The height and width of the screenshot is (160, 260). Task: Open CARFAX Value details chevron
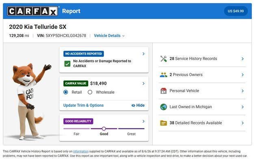click(x=143, y=83)
